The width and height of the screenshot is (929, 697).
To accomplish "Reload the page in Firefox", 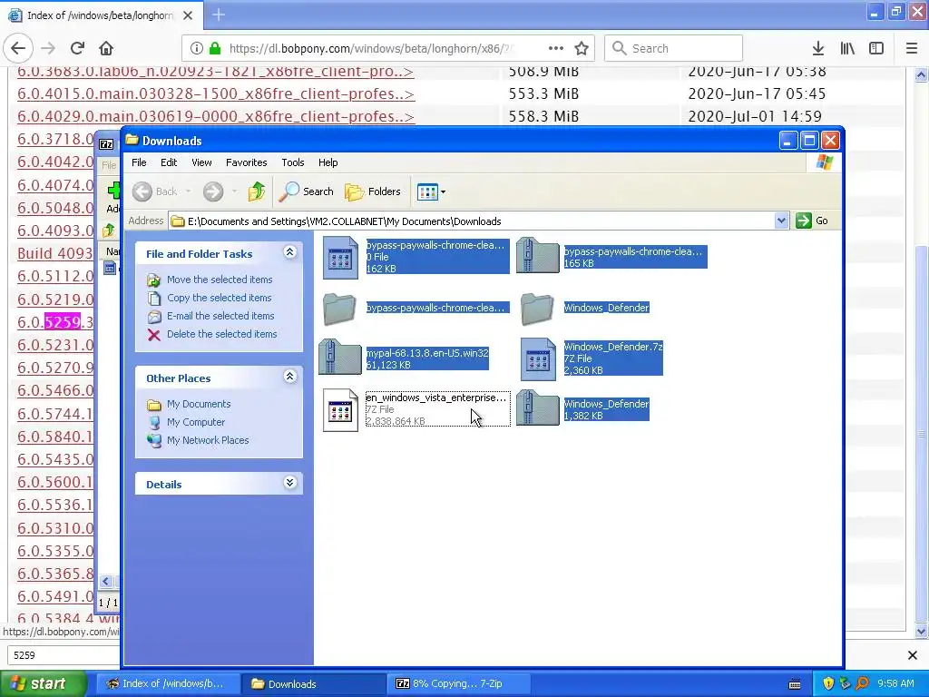I will 77,48.
